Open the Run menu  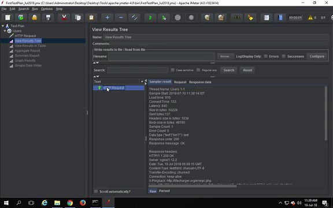coord(35,9)
